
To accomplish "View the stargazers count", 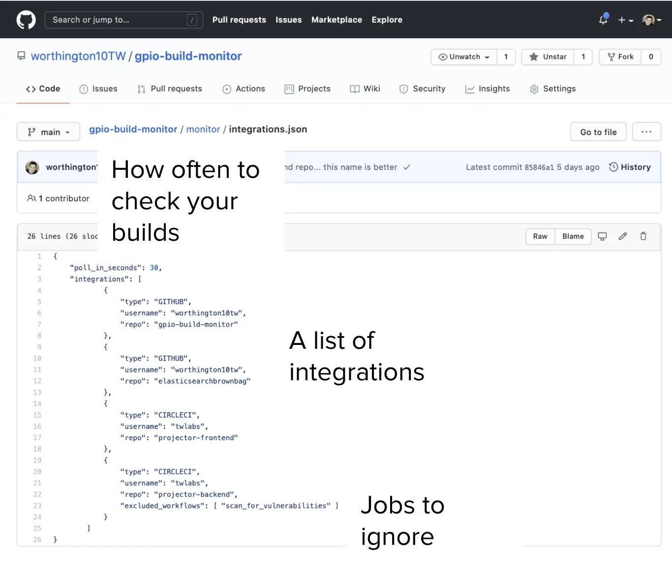I will [x=583, y=57].
